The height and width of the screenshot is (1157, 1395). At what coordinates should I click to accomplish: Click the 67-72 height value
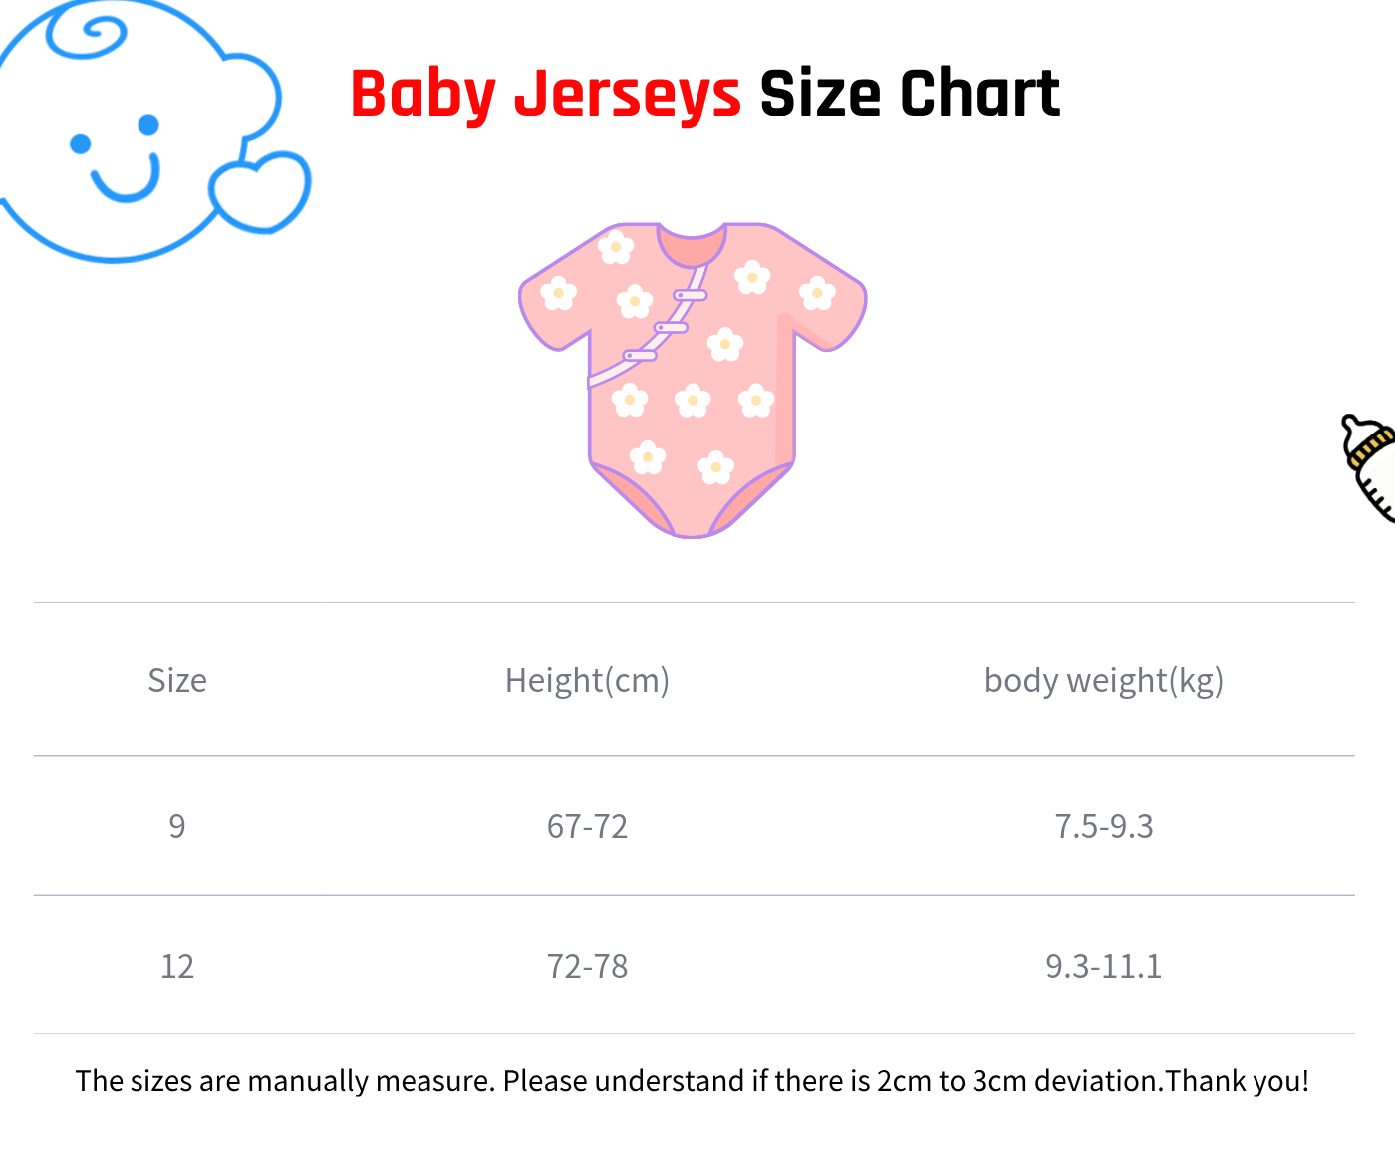pyautogui.click(x=587, y=826)
